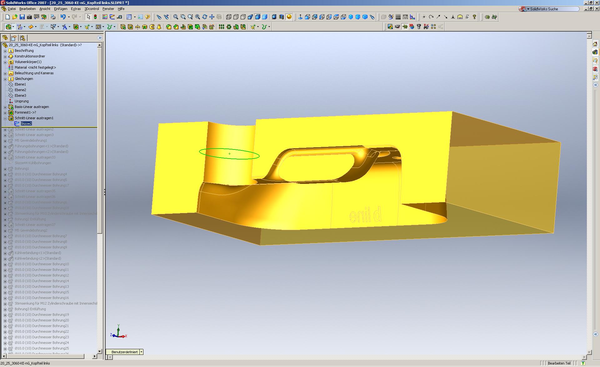Expand the Beschriftung tree node

coord(5,51)
